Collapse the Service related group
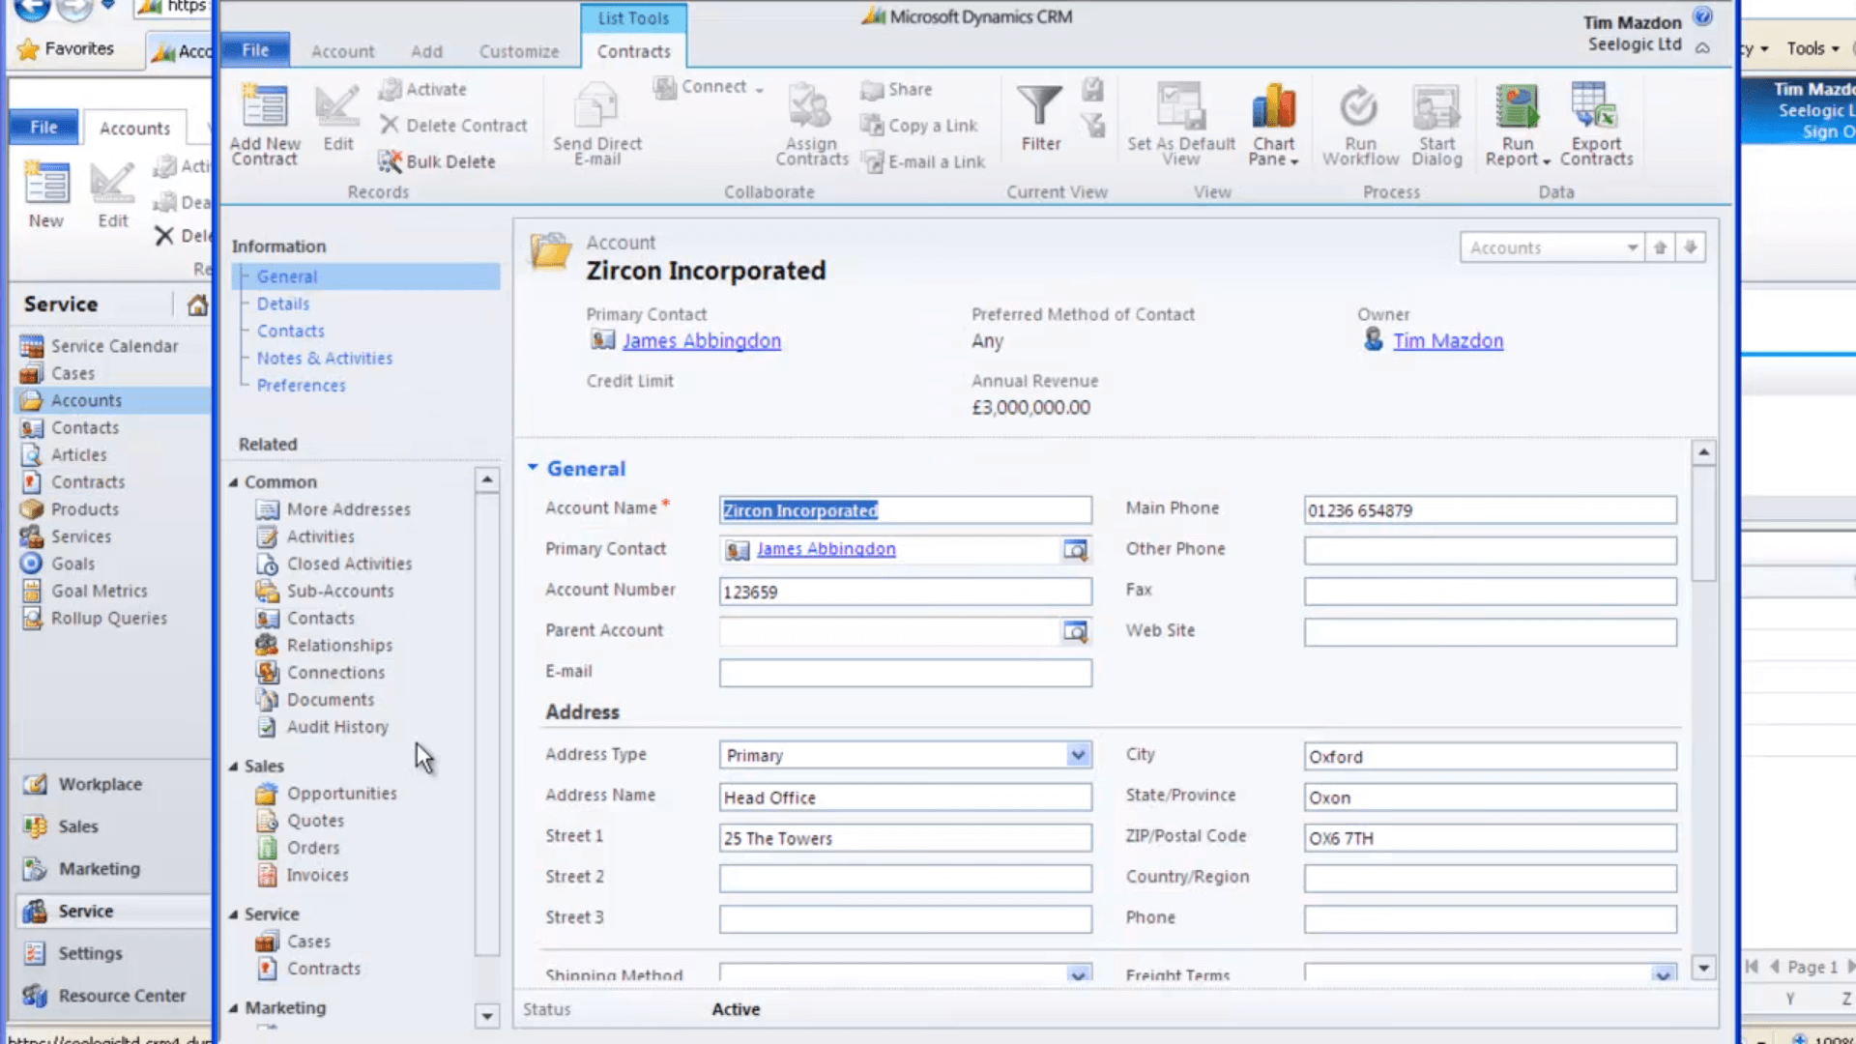 pyautogui.click(x=233, y=913)
